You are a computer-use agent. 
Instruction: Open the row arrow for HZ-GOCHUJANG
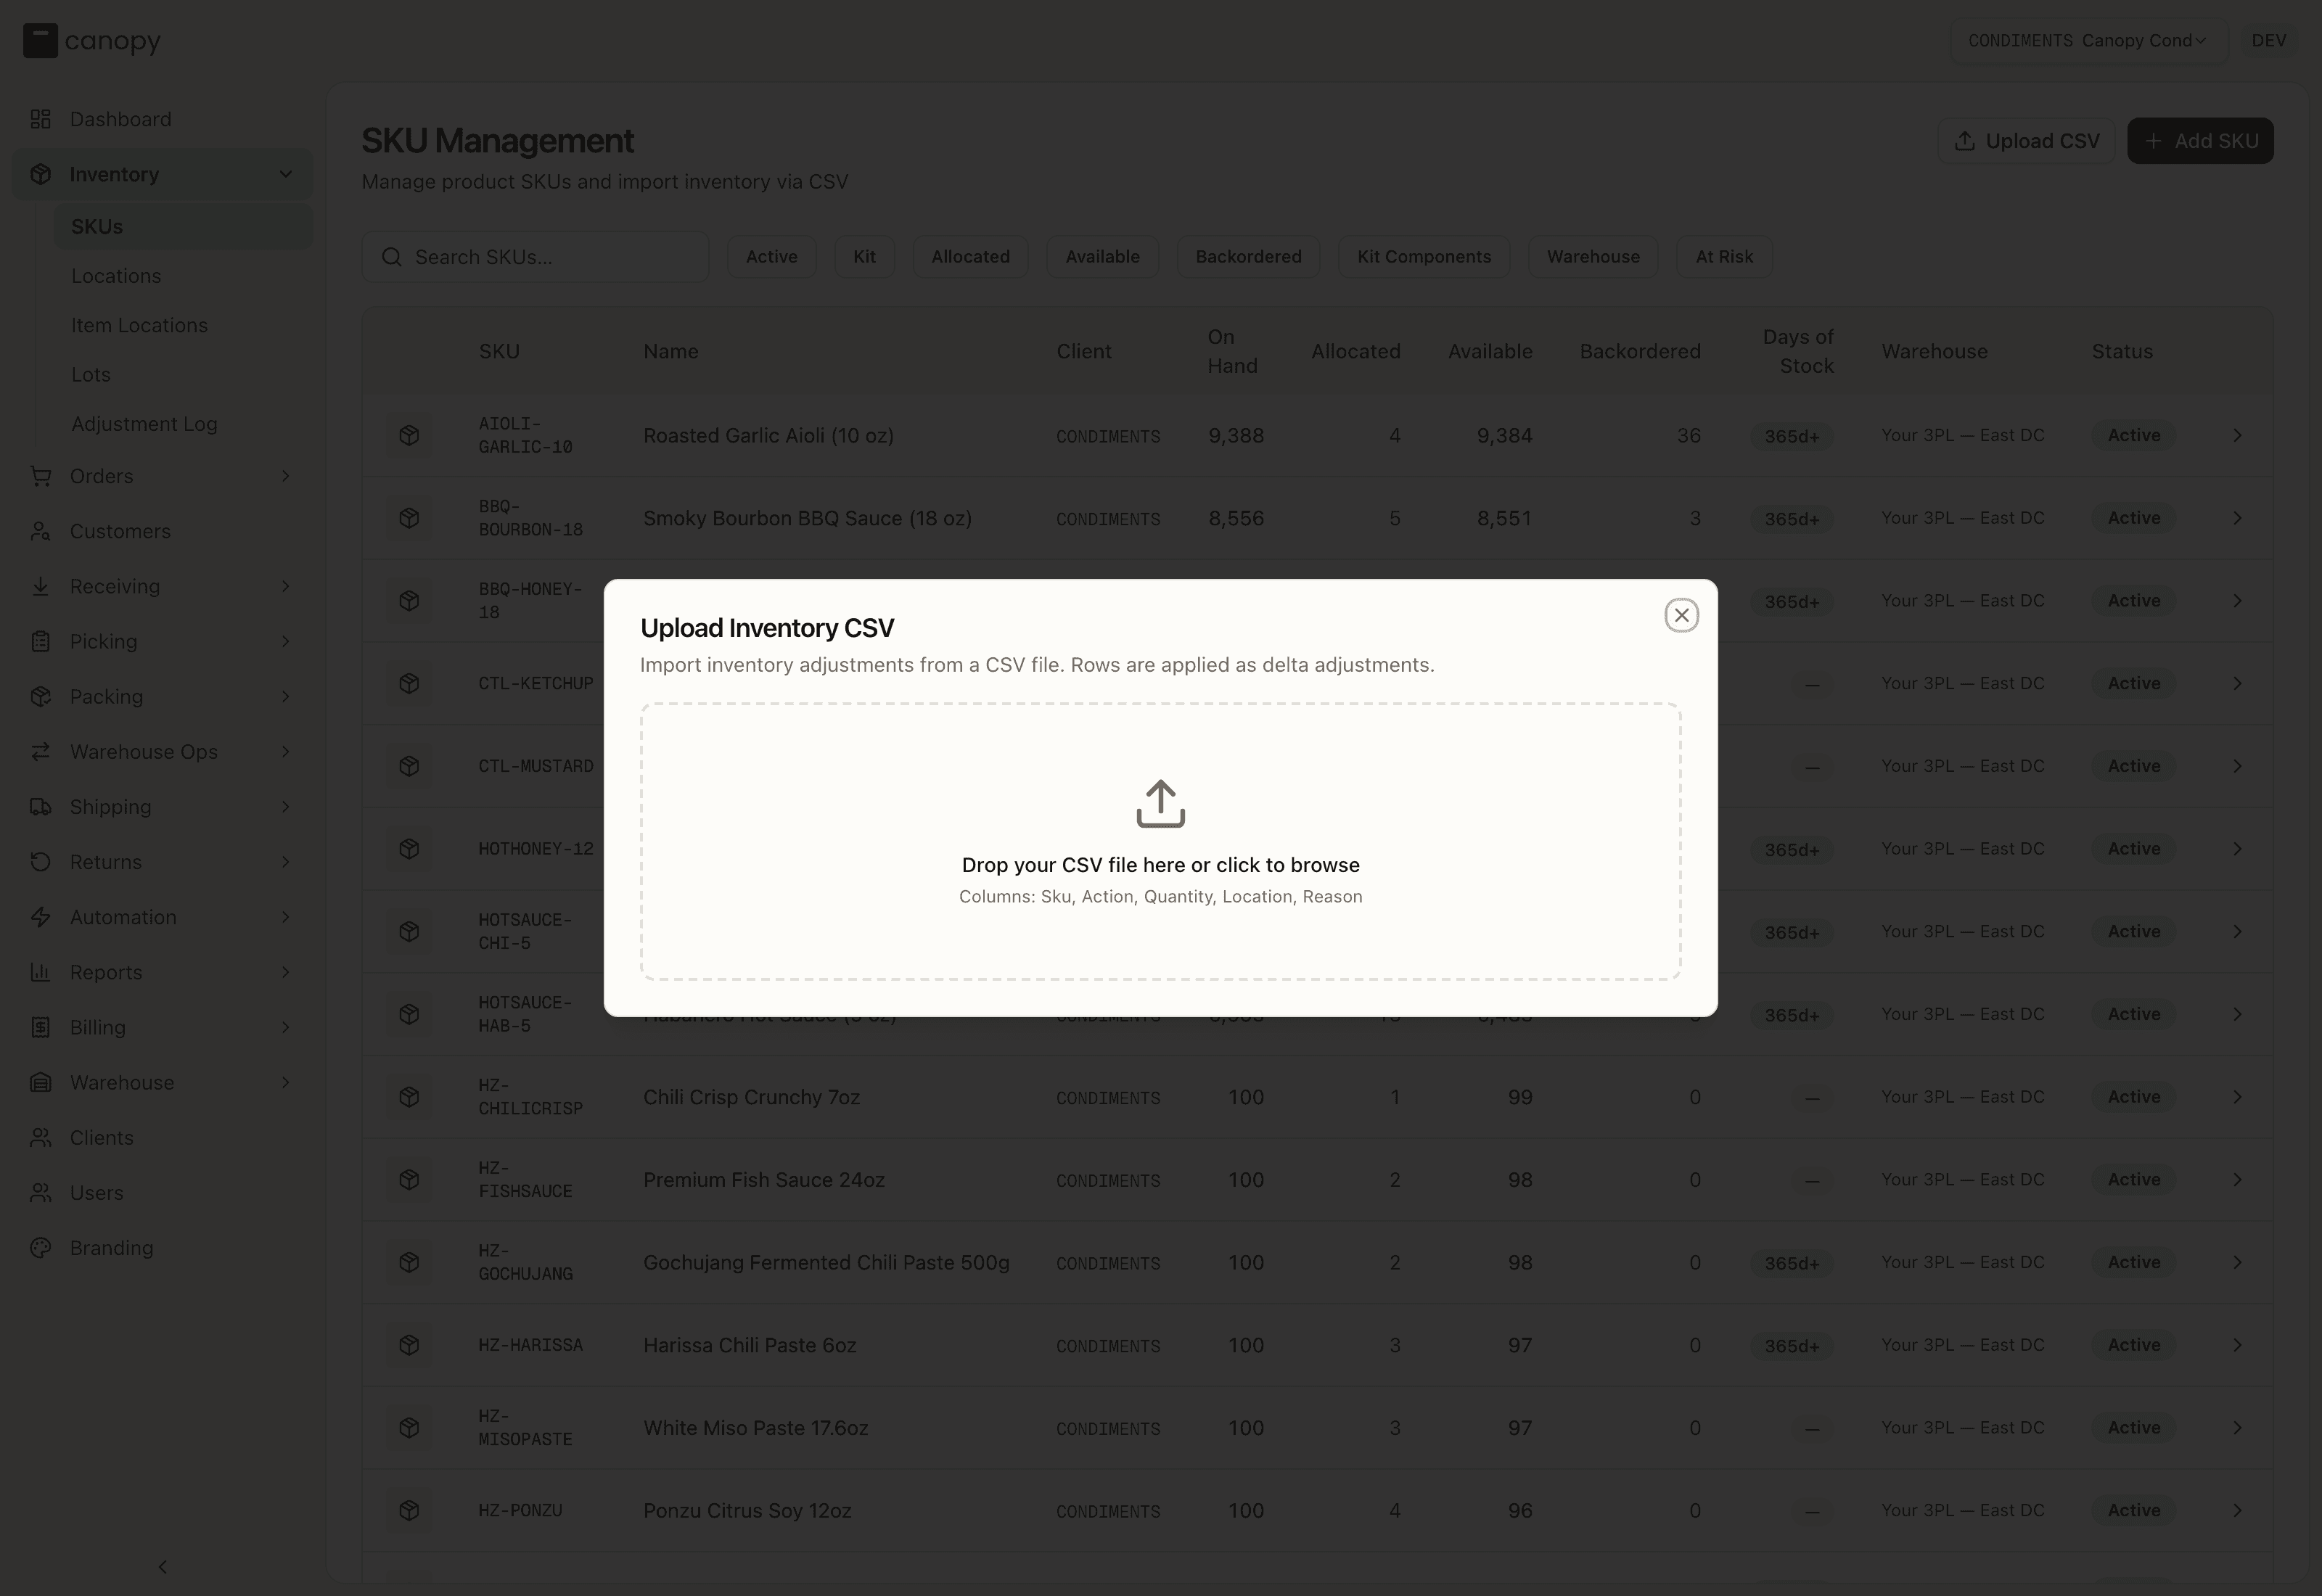2237,1262
